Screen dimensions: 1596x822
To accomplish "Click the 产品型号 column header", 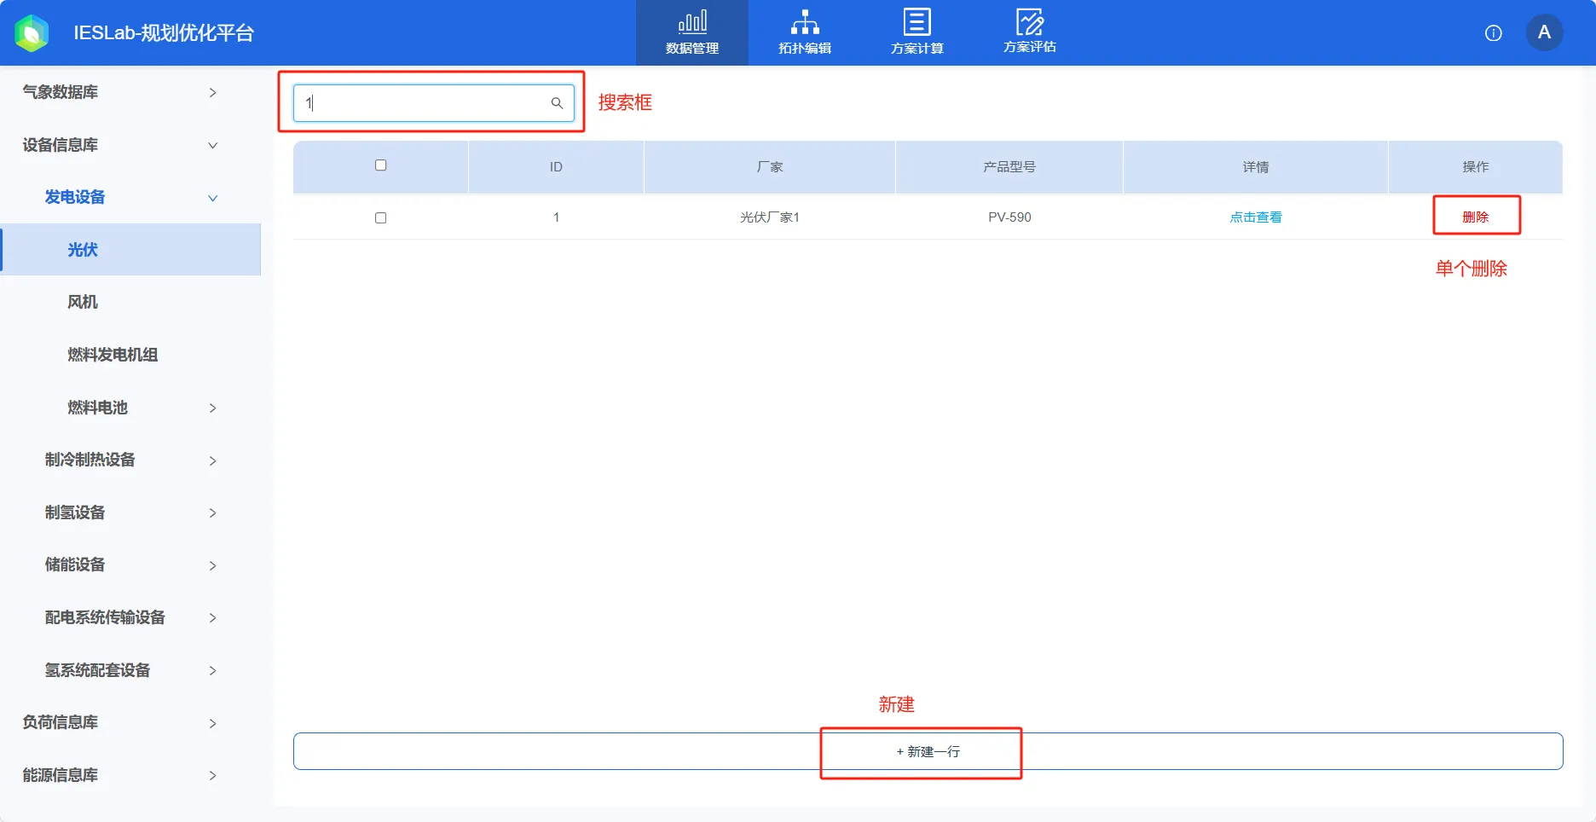I will point(1009,167).
